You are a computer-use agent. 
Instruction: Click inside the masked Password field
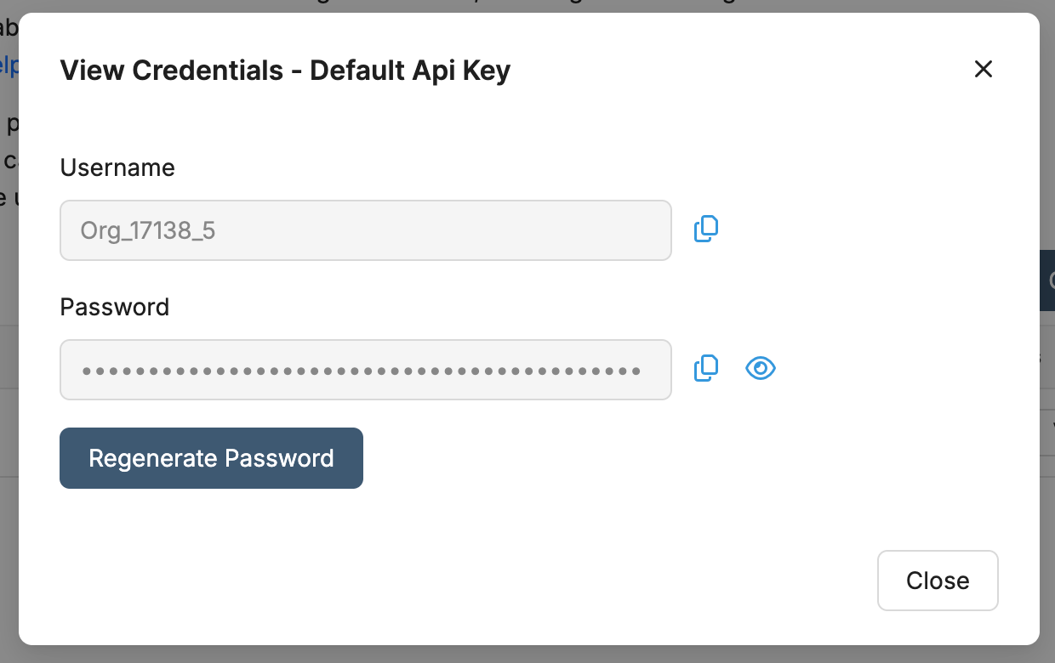tap(366, 370)
